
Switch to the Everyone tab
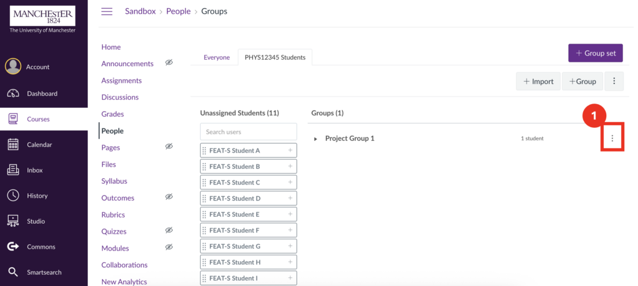coord(217,57)
